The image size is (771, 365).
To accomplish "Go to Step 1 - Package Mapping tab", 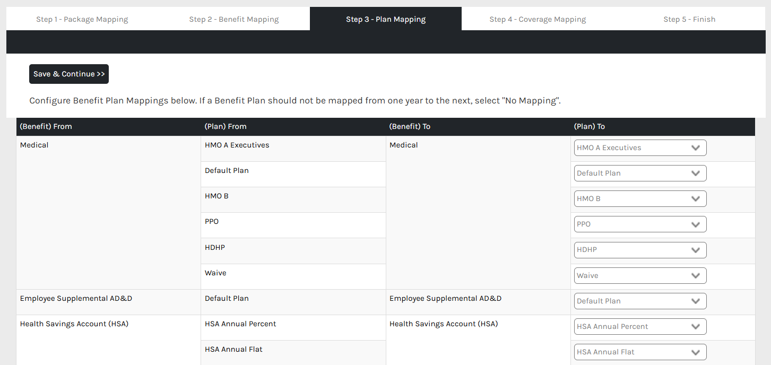I will (82, 19).
